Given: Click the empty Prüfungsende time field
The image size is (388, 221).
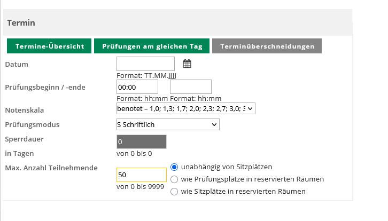Looking at the screenshot, I should [191, 86].
